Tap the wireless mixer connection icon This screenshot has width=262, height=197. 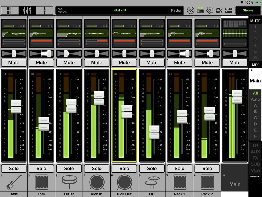pos(200,10)
